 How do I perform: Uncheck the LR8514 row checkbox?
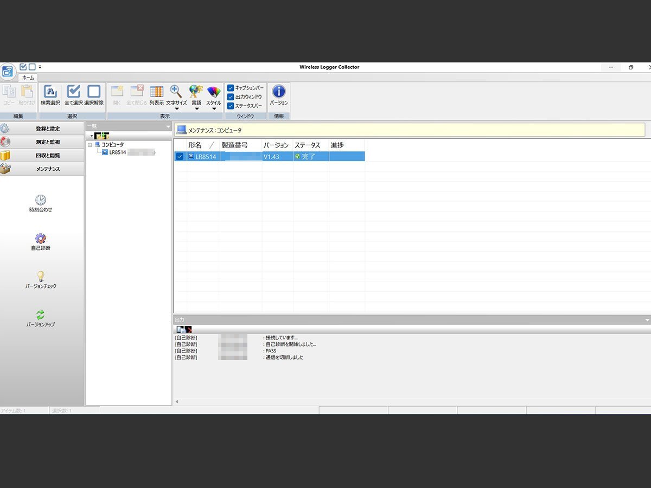pos(180,157)
